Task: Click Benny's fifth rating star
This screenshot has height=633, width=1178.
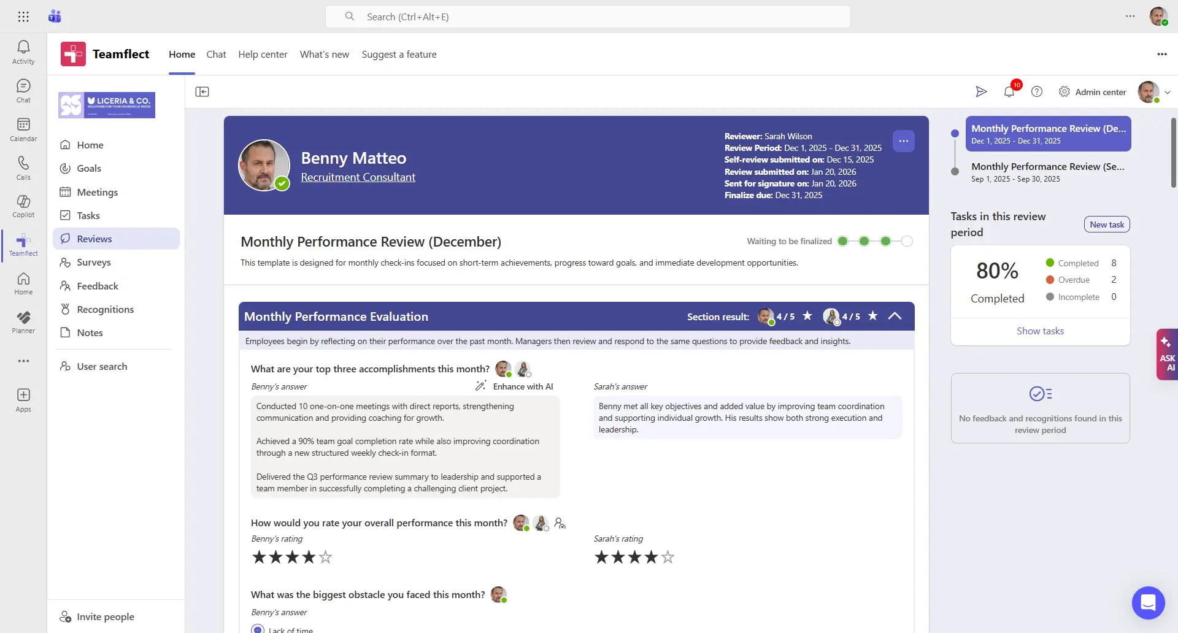Action: pyautogui.click(x=326, y=557)
